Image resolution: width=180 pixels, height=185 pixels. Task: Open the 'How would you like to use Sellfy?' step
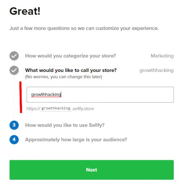coord(65,125)
